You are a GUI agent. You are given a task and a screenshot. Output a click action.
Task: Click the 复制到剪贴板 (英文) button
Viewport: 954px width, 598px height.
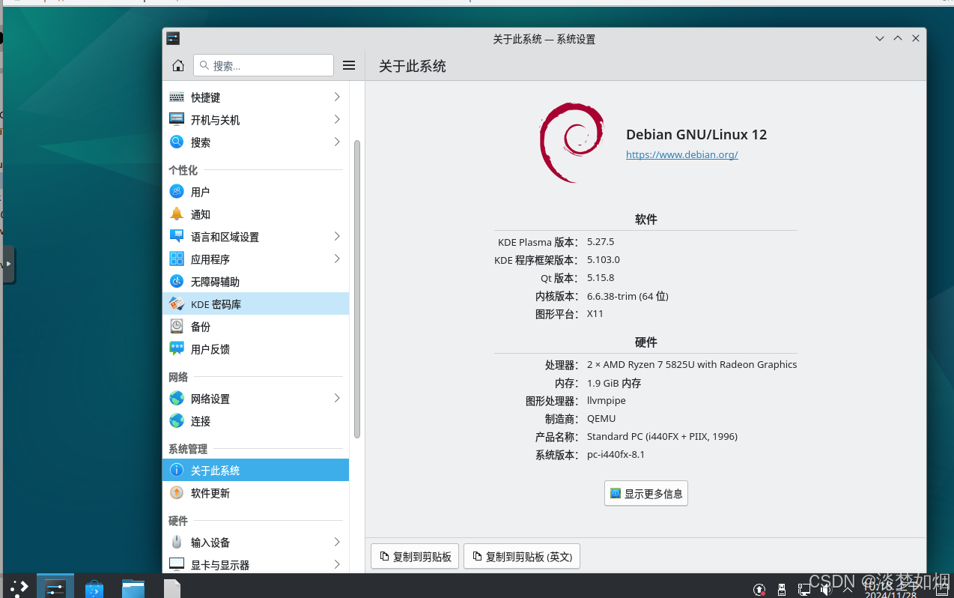pos(522,557)
